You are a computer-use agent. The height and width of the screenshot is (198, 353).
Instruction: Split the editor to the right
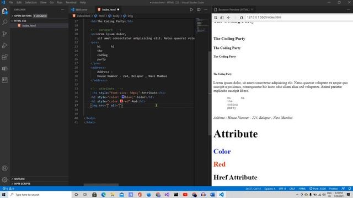[x=199, y=10]
